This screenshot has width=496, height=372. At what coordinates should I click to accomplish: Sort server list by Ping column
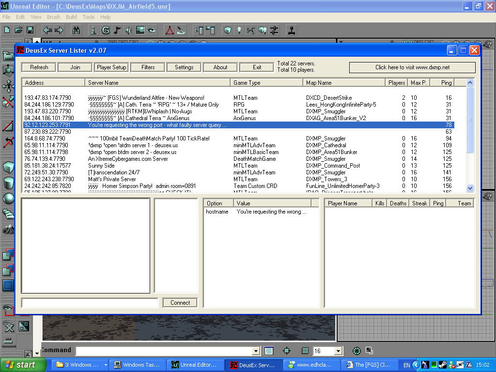pos(446,82)
